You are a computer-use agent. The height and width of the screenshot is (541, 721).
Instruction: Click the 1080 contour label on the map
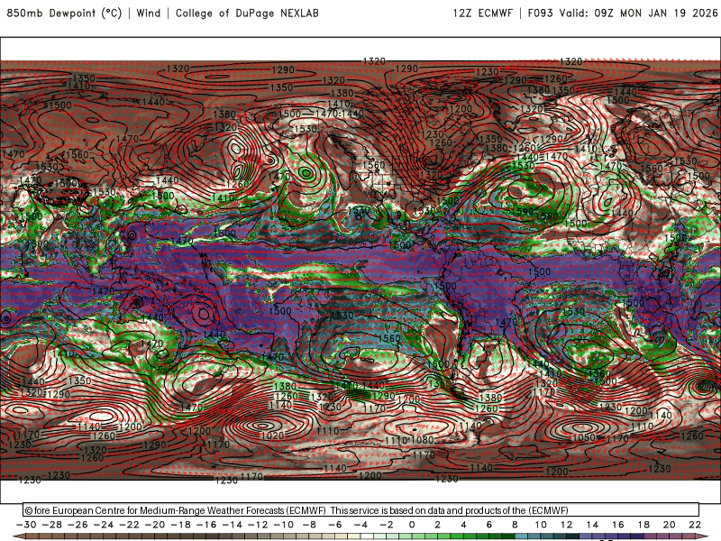click(x=422, y=440)
